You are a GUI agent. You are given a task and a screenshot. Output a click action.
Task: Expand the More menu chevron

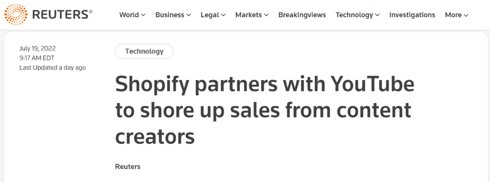click(466, 15)
